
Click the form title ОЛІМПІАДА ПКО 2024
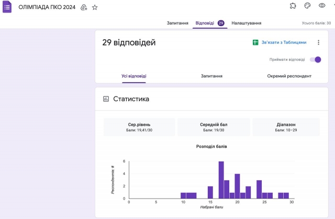pos(47,8)
